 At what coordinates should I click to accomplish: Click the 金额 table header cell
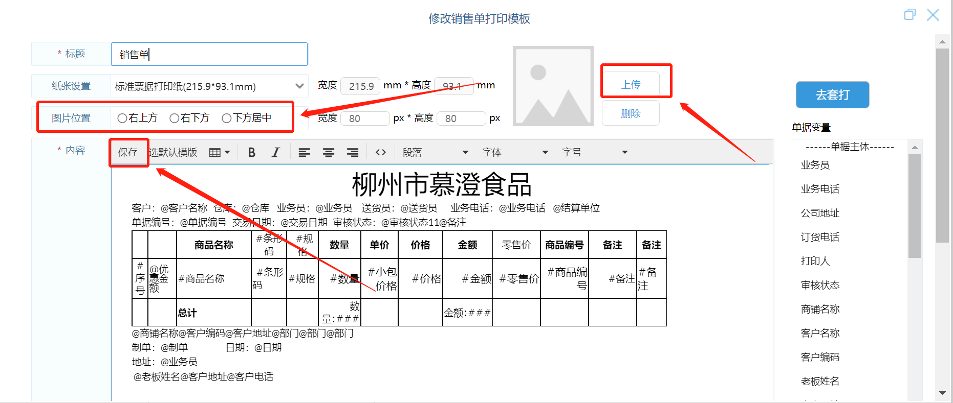467,245
